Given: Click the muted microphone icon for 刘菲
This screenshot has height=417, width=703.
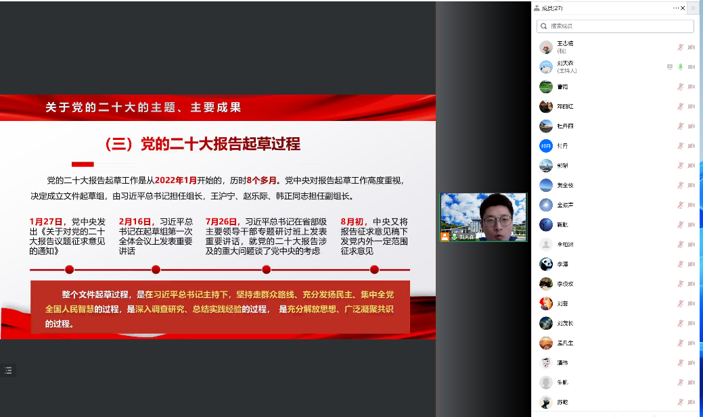Looking at the screenshot, I should (x=681, y=303).
